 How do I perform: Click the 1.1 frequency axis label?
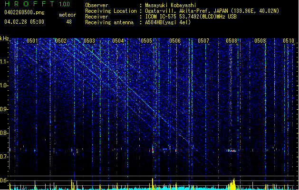pyautogui.click(x=4, y=62)
